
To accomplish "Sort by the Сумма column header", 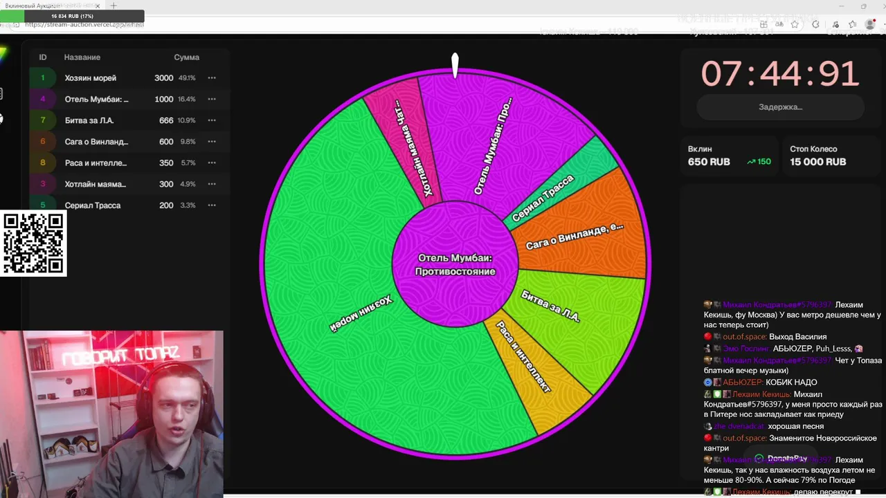I will click(x=187, y=57).
